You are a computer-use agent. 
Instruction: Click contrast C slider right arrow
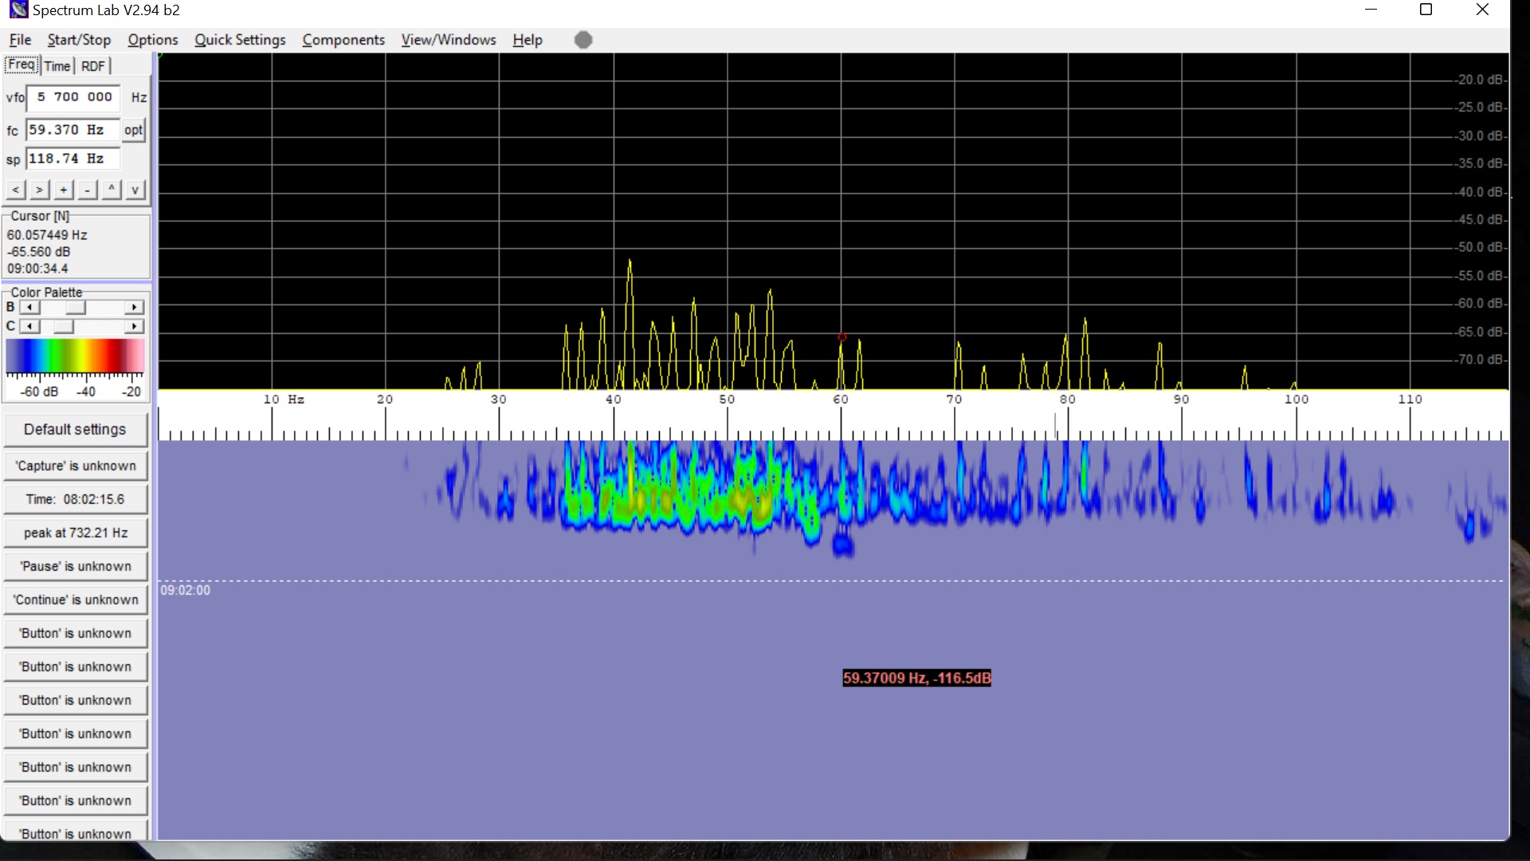[x=134, y=327]
